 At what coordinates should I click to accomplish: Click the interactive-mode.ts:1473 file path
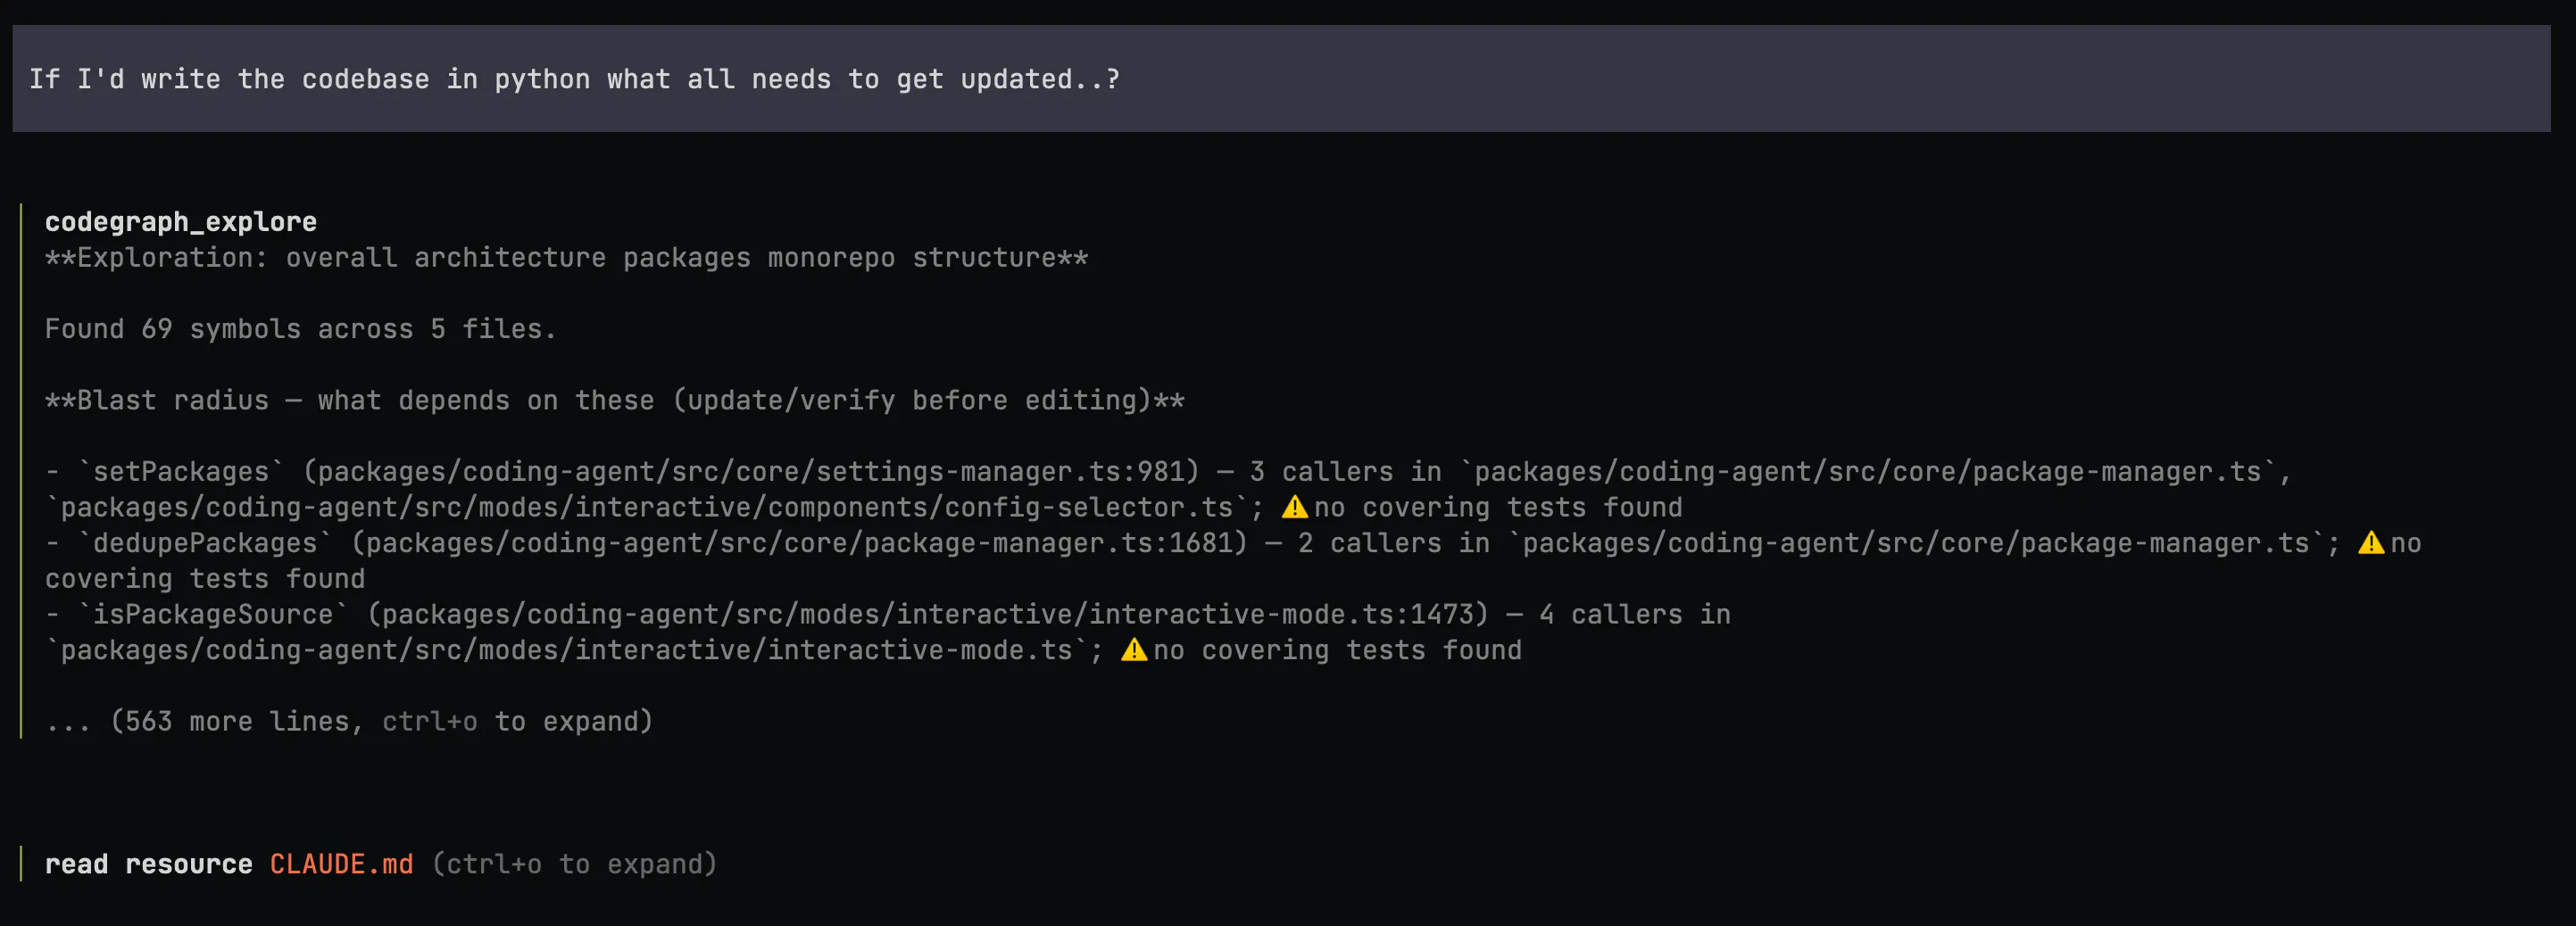(927, 615)
